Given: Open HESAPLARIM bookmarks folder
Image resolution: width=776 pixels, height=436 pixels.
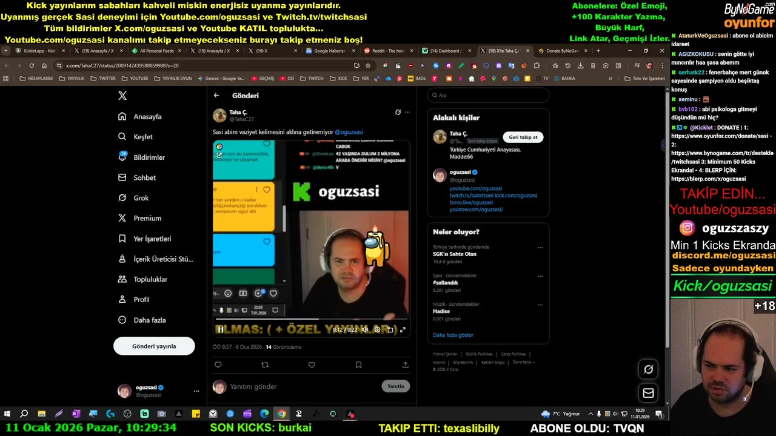Looking at the screenshot, I should tap(36, 78).
